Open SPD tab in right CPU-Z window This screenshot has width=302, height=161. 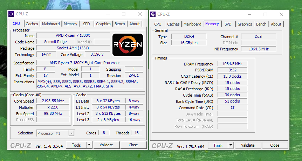tap(228, 24)
